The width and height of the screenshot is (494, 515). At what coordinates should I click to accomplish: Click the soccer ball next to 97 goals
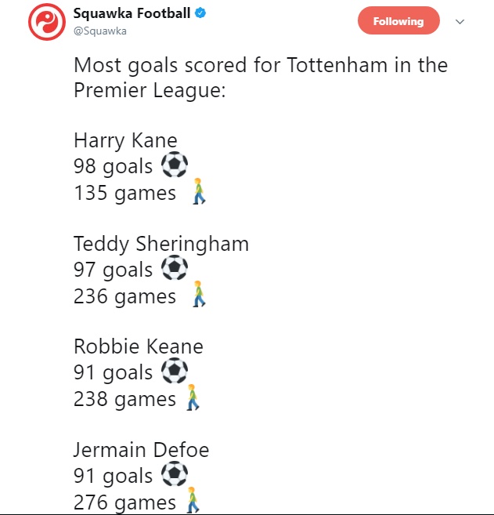(175, 269)
